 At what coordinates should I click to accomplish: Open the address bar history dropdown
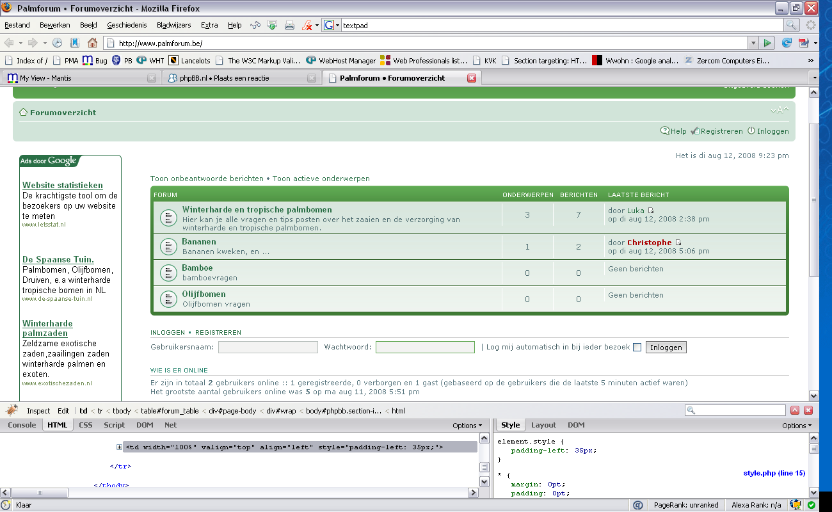coord(753,43)
